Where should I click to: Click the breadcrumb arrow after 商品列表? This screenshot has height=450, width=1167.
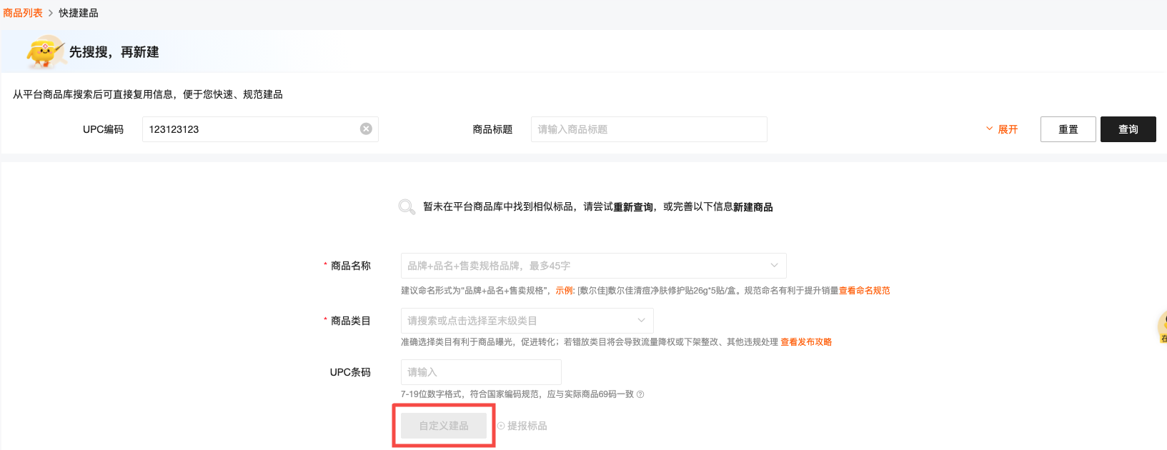[x=51, y=13]
